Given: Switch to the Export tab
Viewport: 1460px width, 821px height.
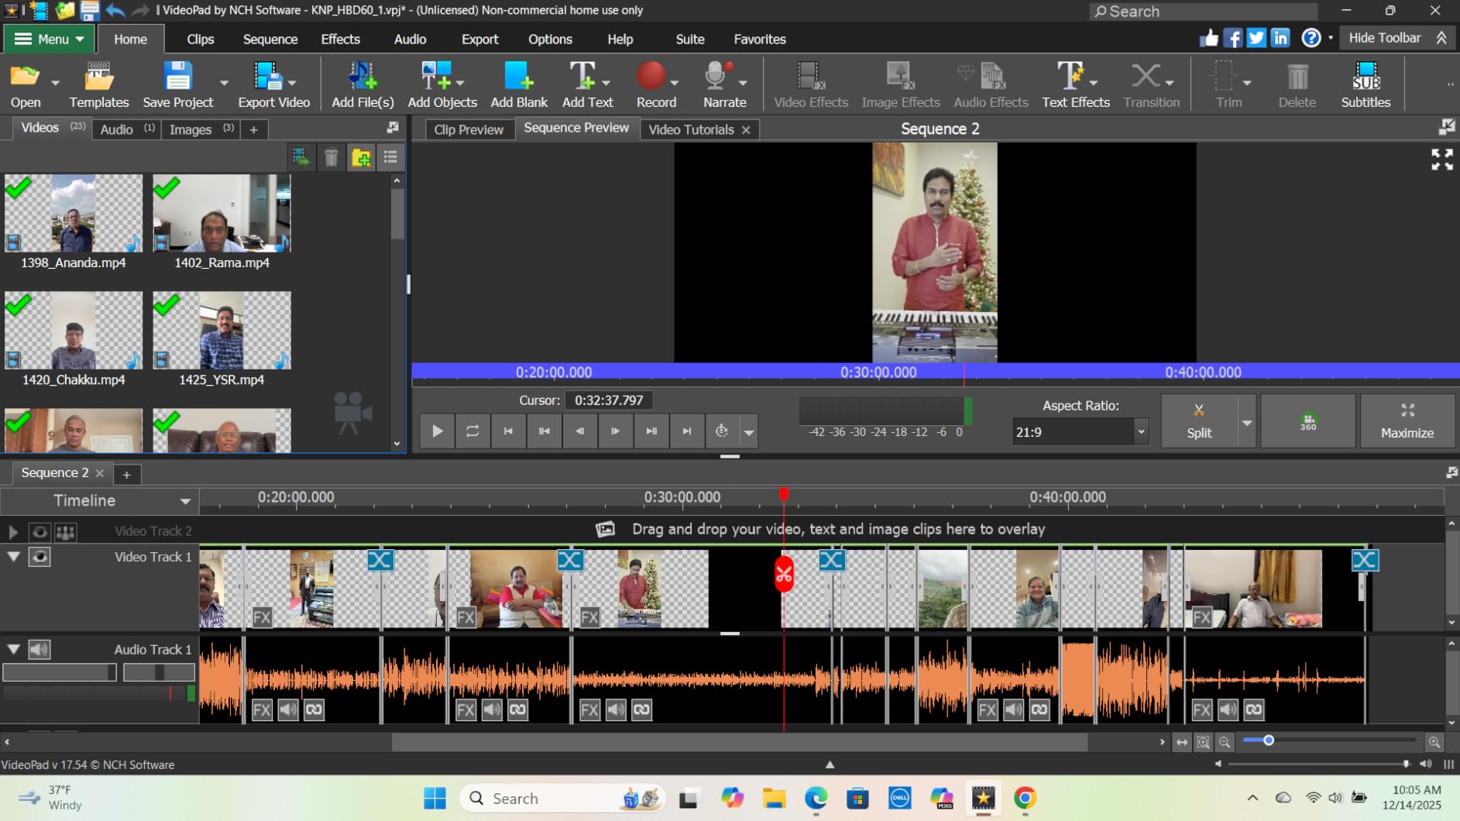Looking at the screenshot, I should (479, 39).
